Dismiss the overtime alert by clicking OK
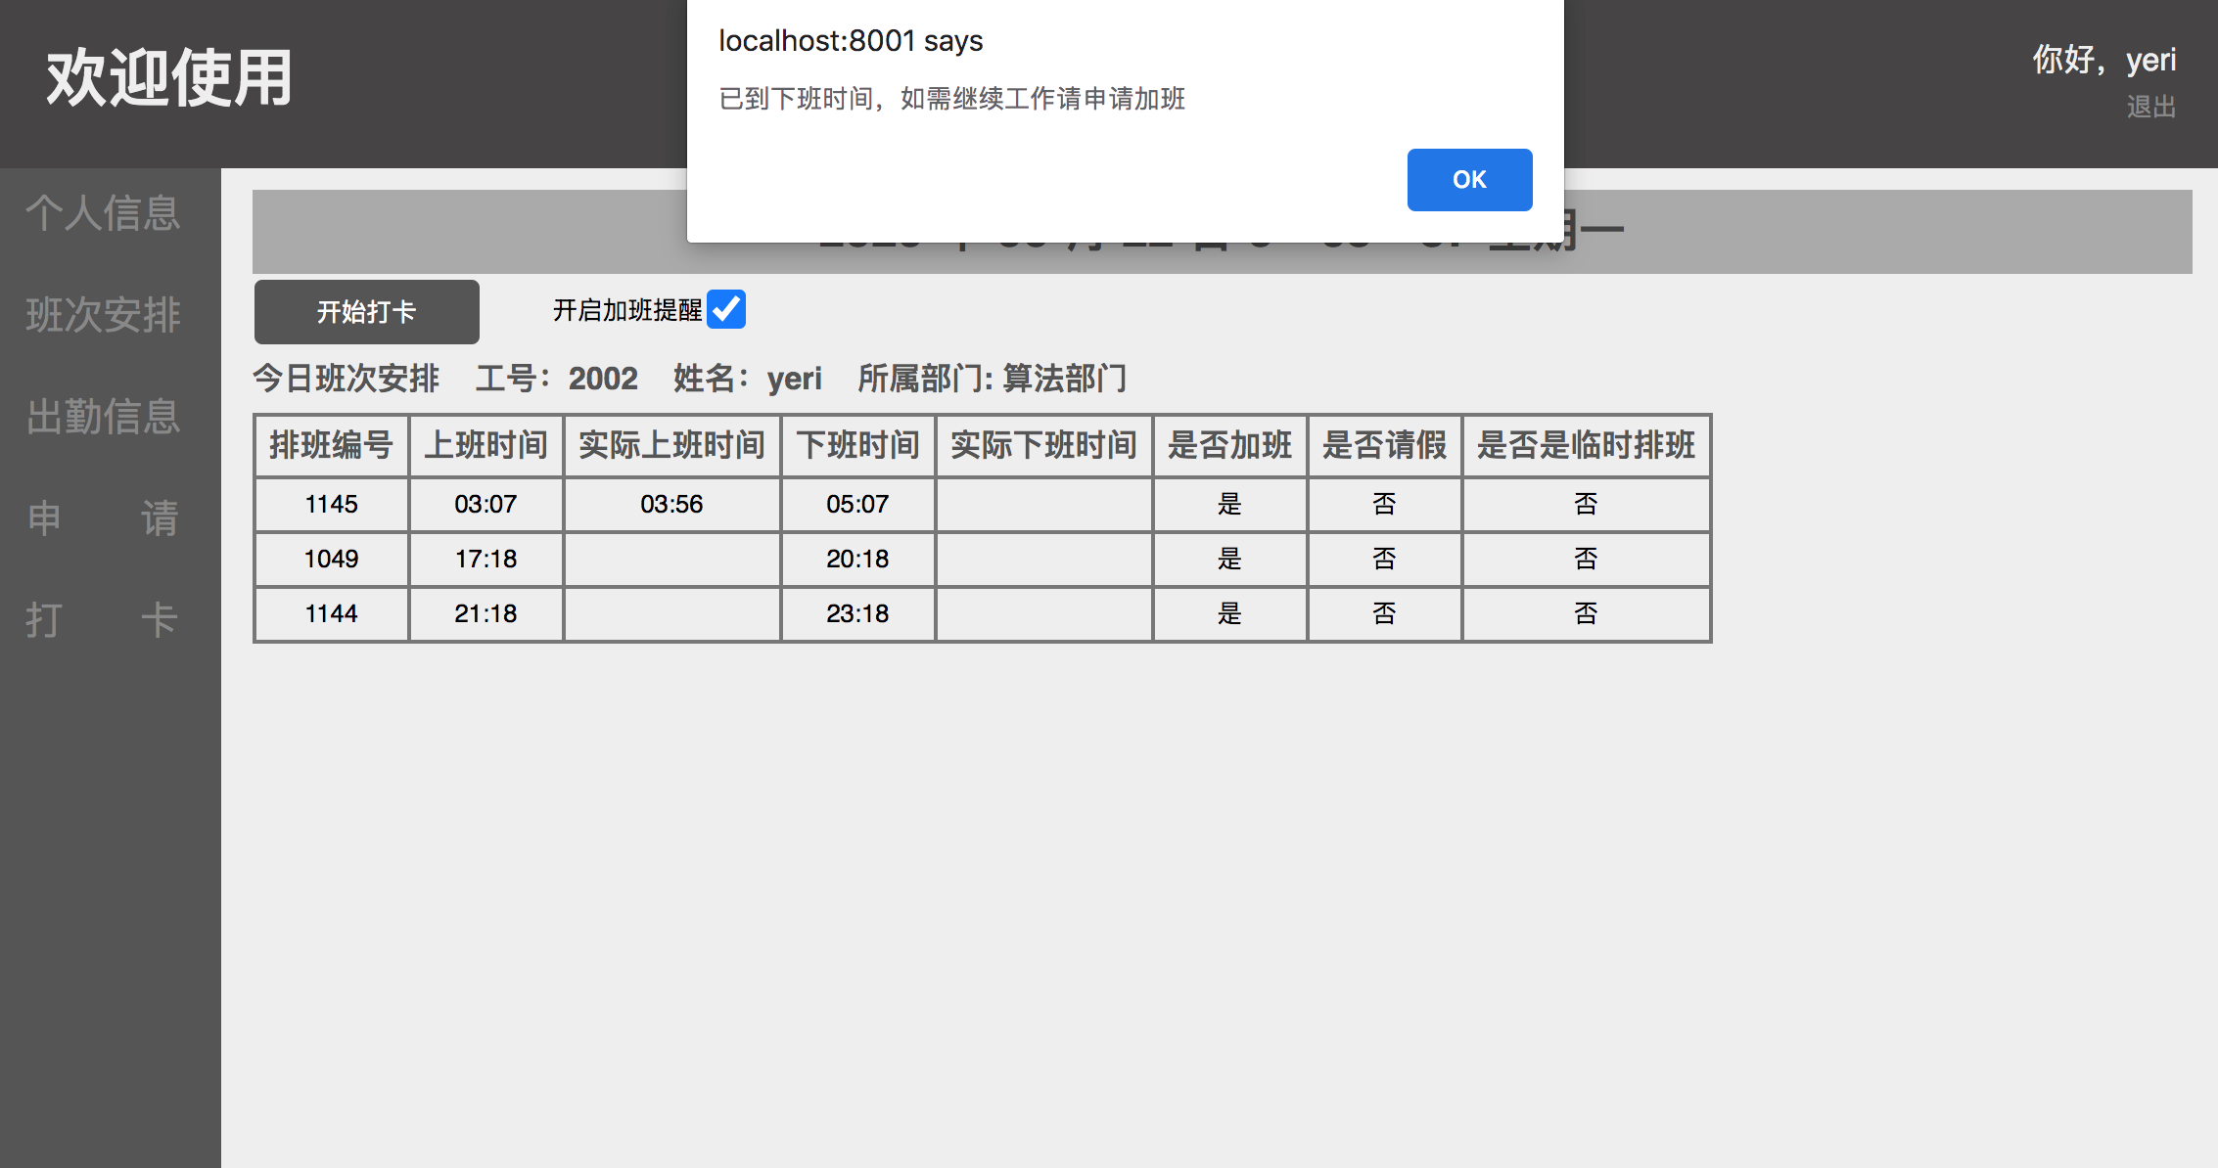 (1468, 180)
